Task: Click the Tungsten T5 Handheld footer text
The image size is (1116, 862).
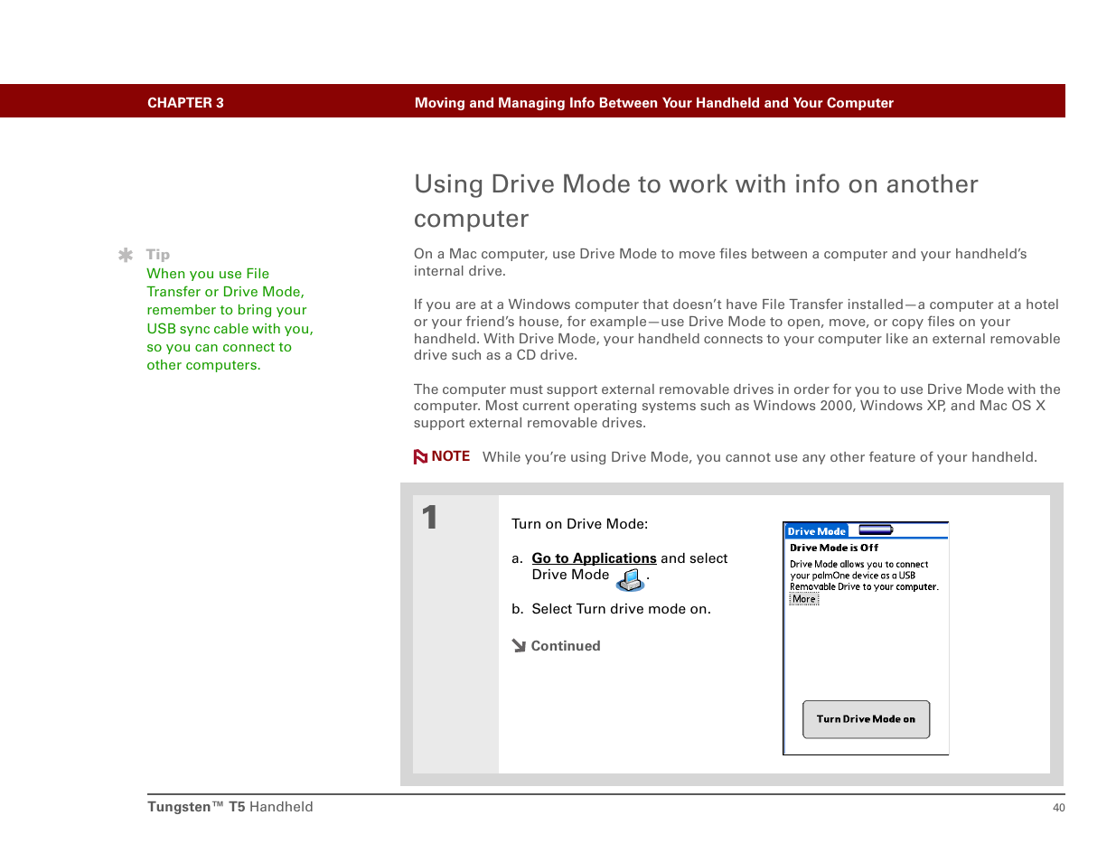Action: 230,807
